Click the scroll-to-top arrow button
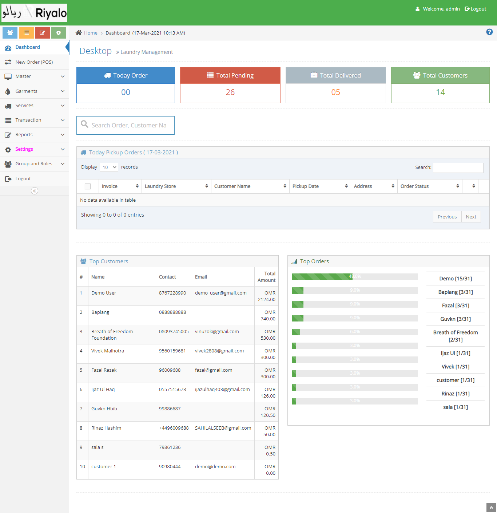Viewport: 497px width, 513px height. [491, 508]
